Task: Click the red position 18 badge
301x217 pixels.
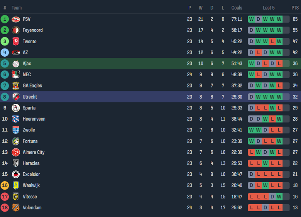Action: click(x=5, y=208)
